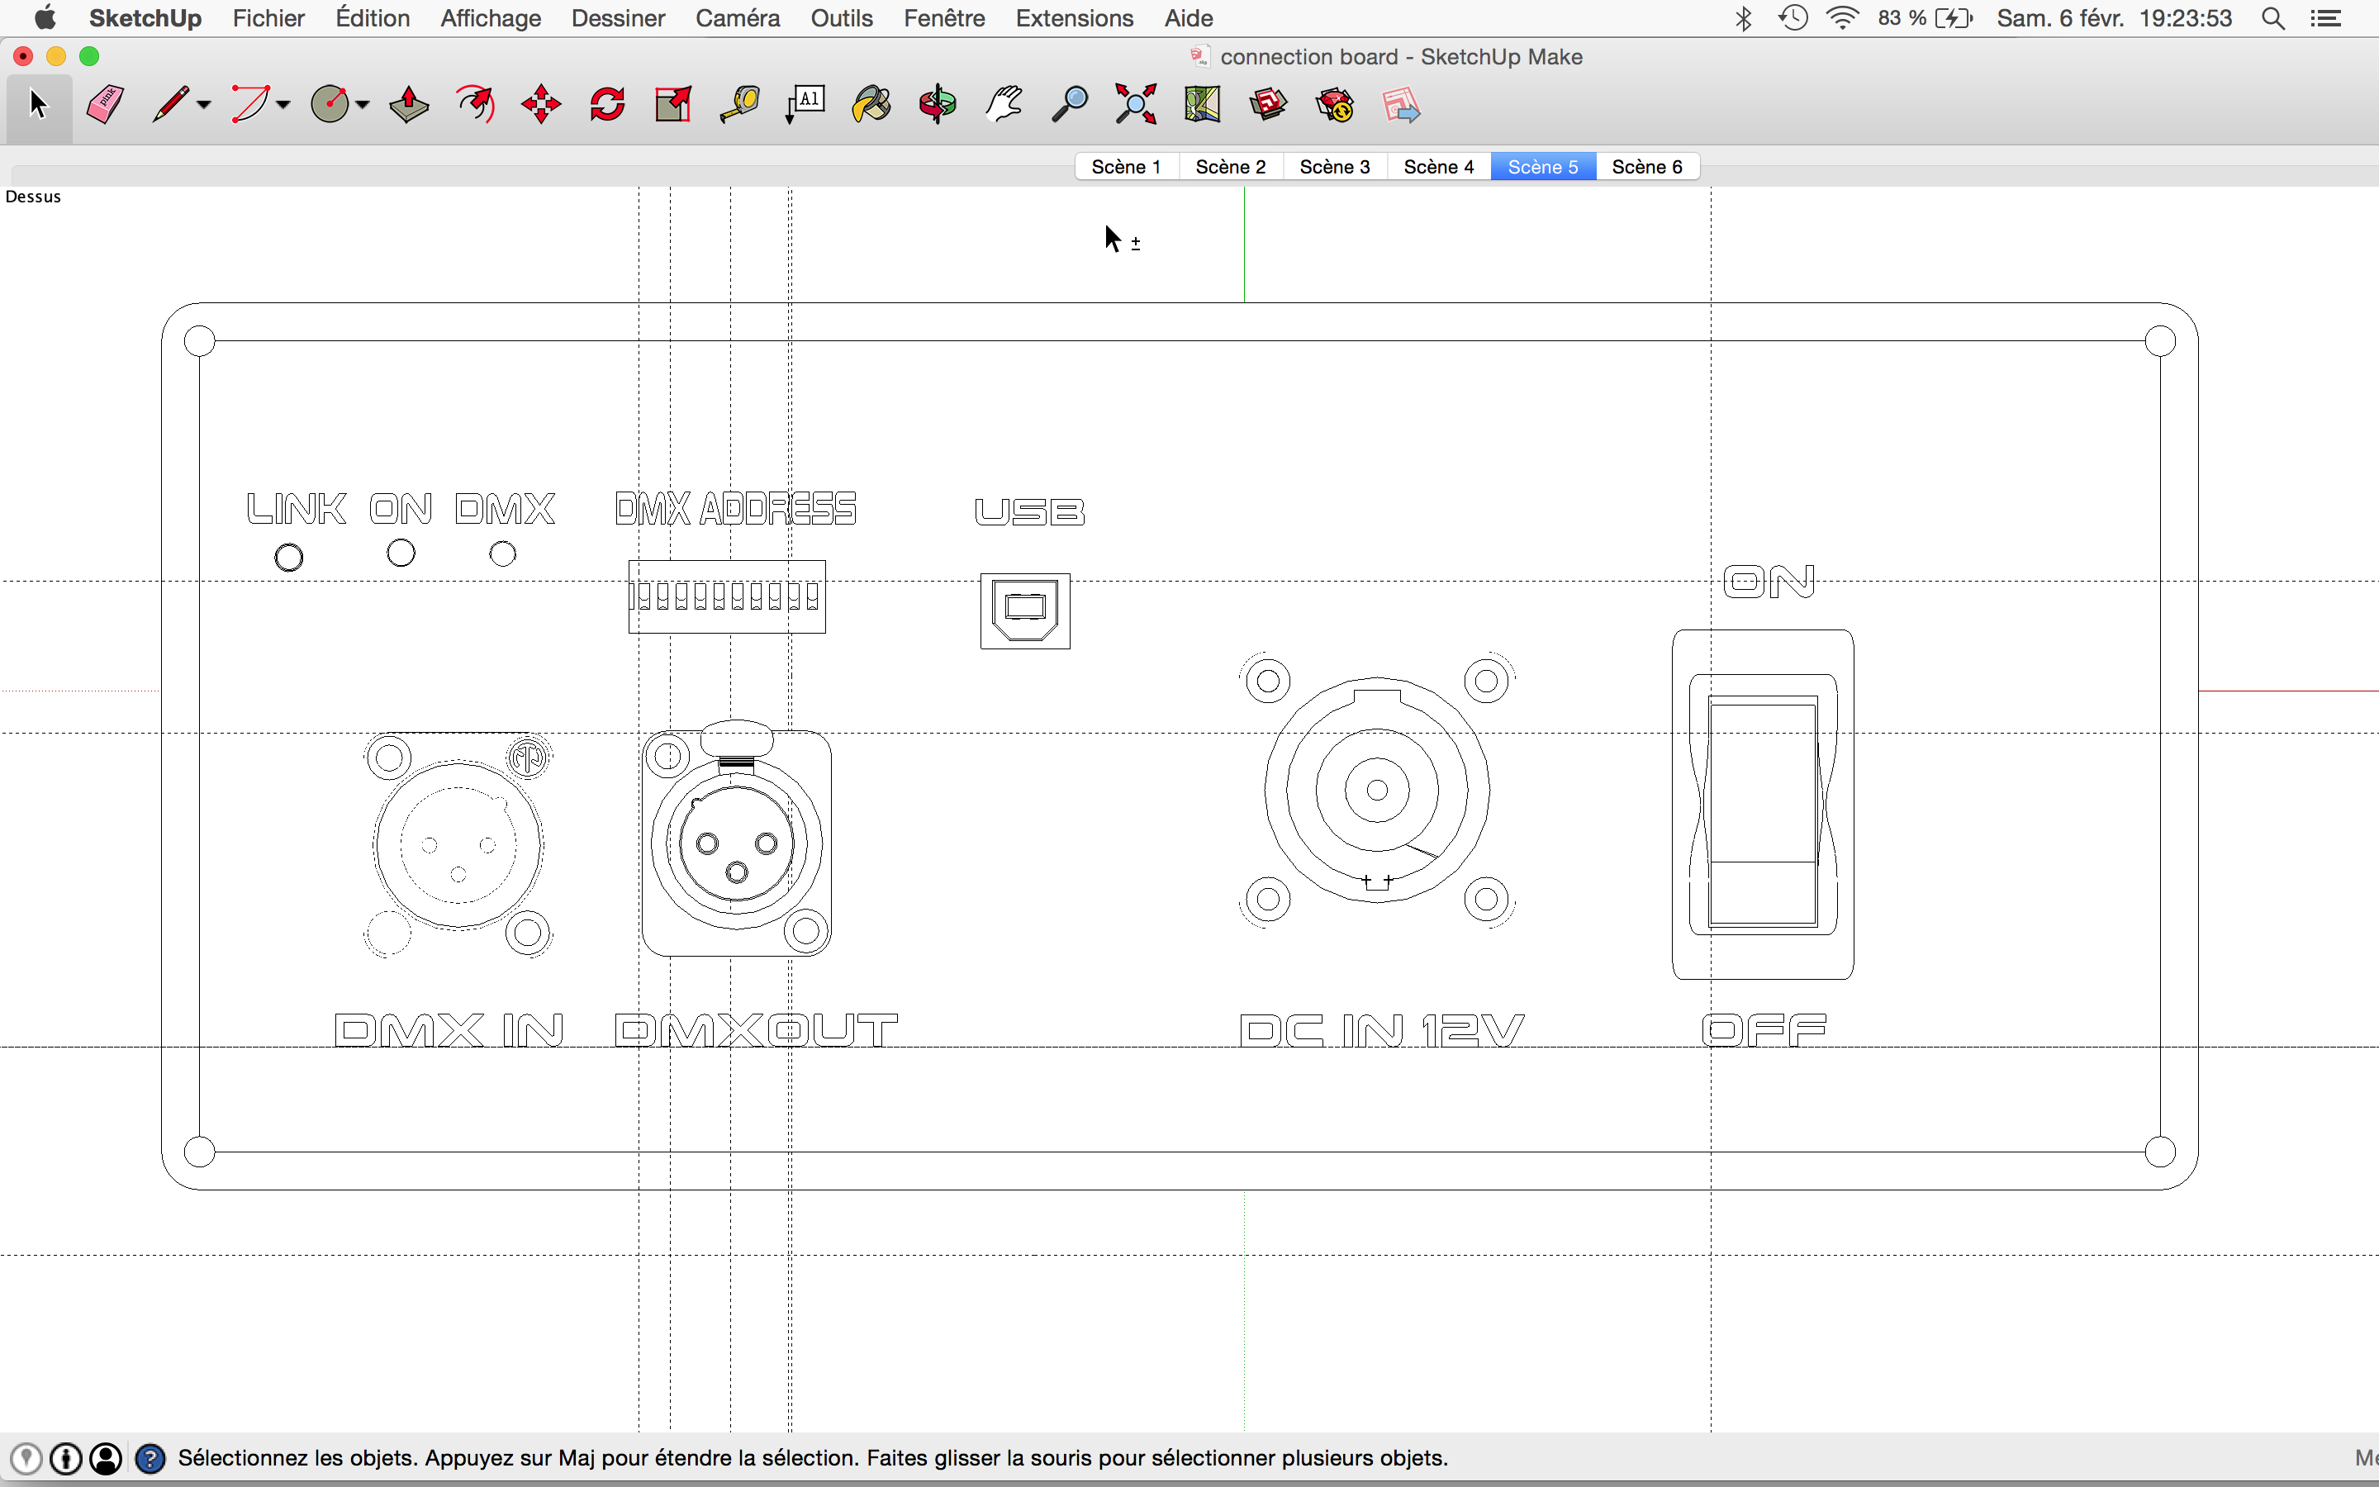Select the Text label tool
The height and width of the screenshot is (1487, 2379).
[806, 104]
